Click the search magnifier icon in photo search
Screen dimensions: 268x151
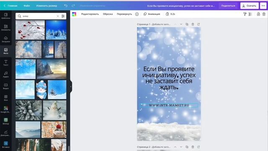tap(19, 16)
